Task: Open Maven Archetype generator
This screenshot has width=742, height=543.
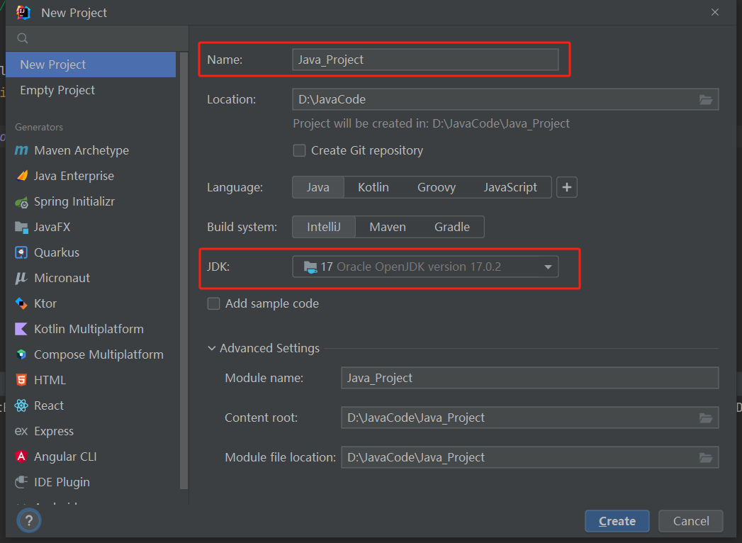Action: point(91,150)
